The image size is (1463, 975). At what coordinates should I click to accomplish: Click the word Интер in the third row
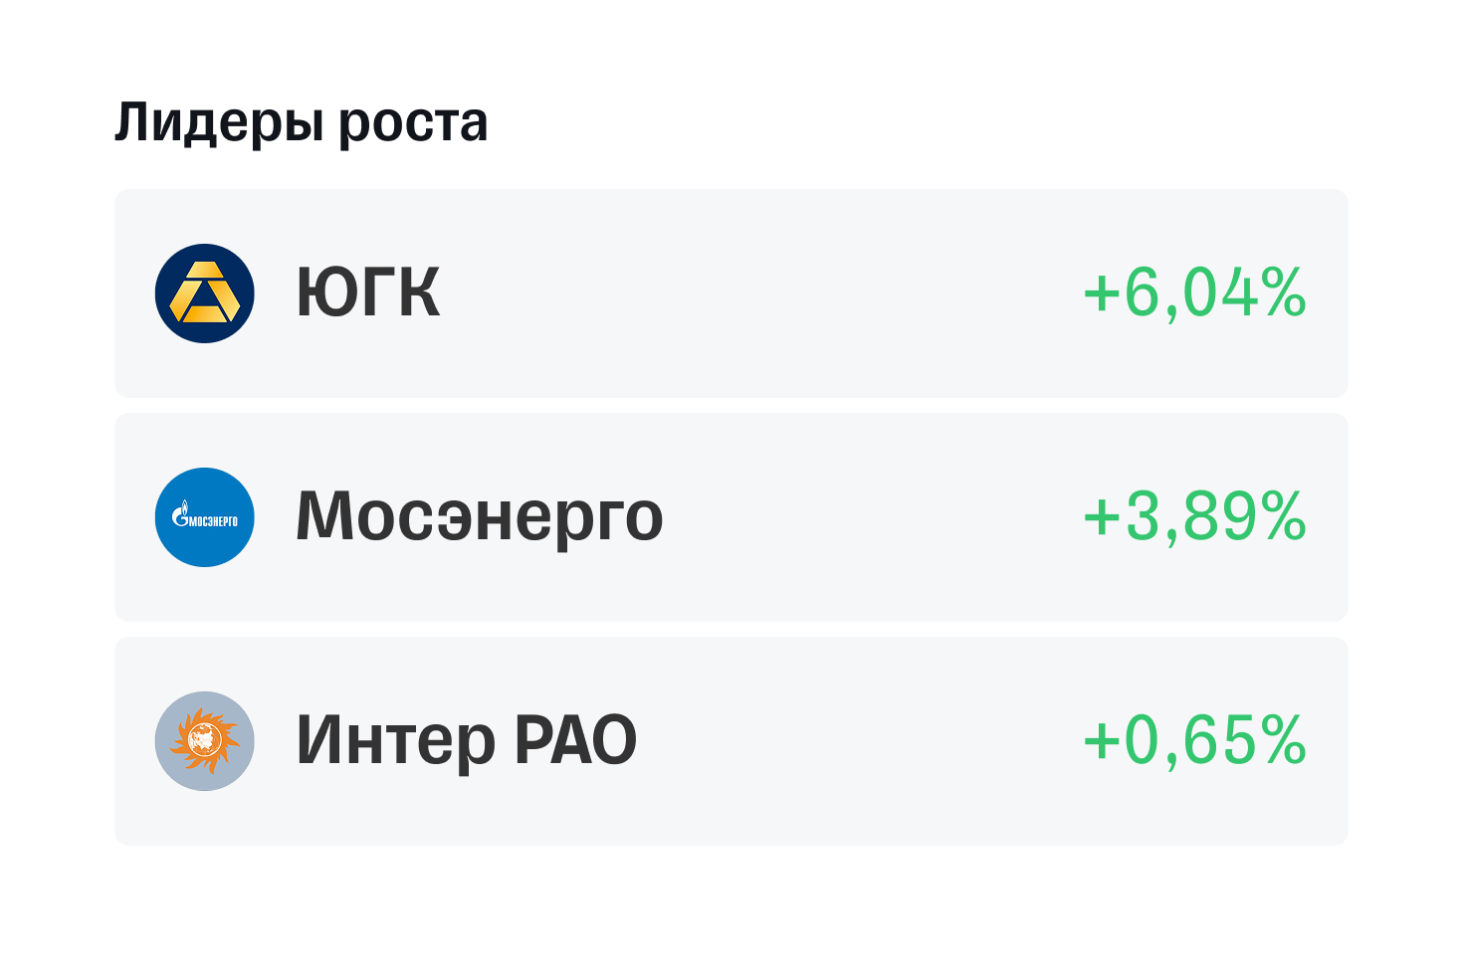pyautogui.click(x=395, y=741)
